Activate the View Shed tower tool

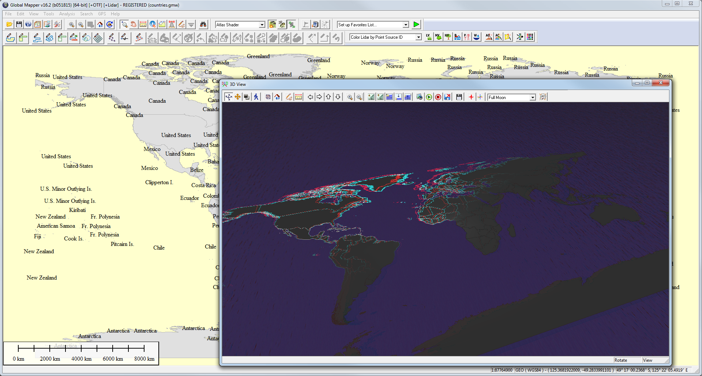coord(172,24)
